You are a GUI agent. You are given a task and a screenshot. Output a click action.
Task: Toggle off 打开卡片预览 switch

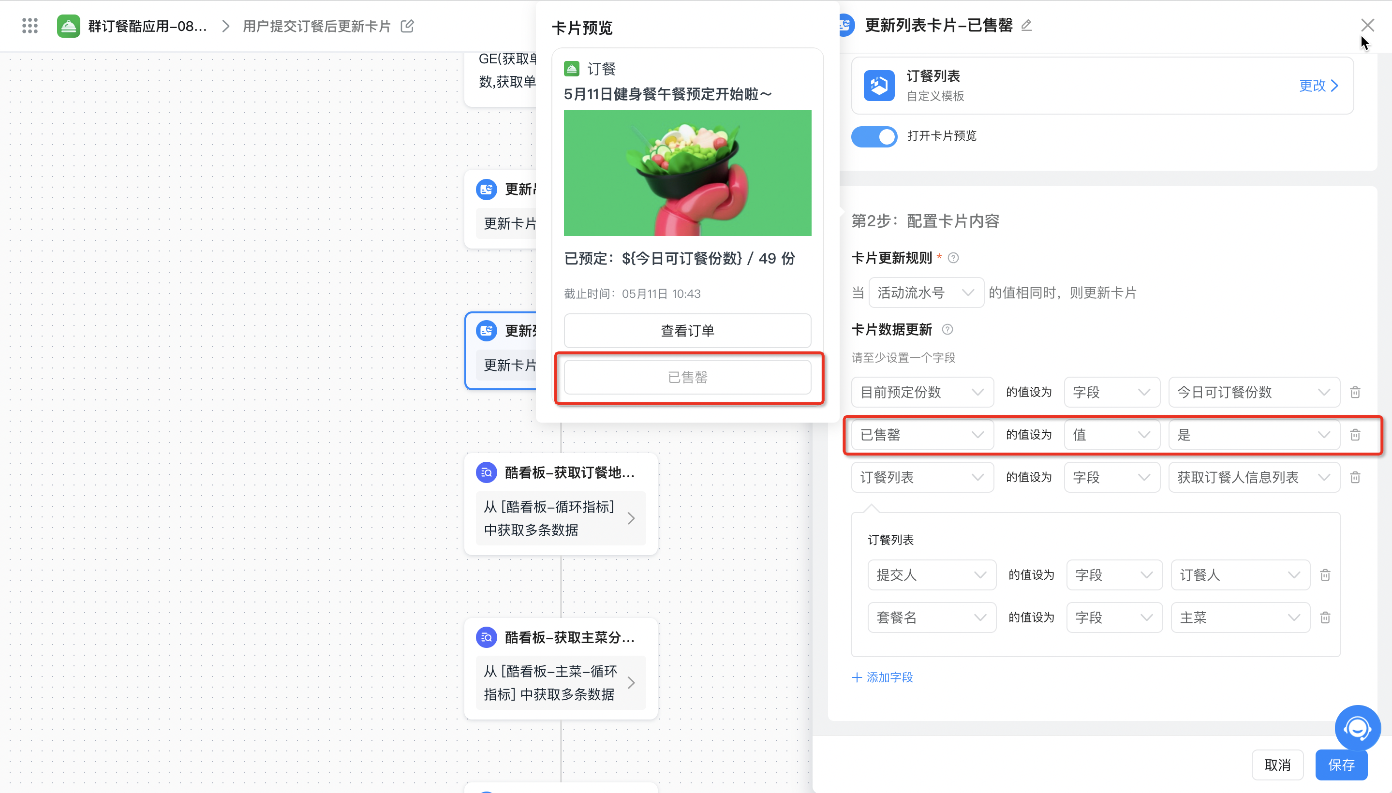(874, 136)
